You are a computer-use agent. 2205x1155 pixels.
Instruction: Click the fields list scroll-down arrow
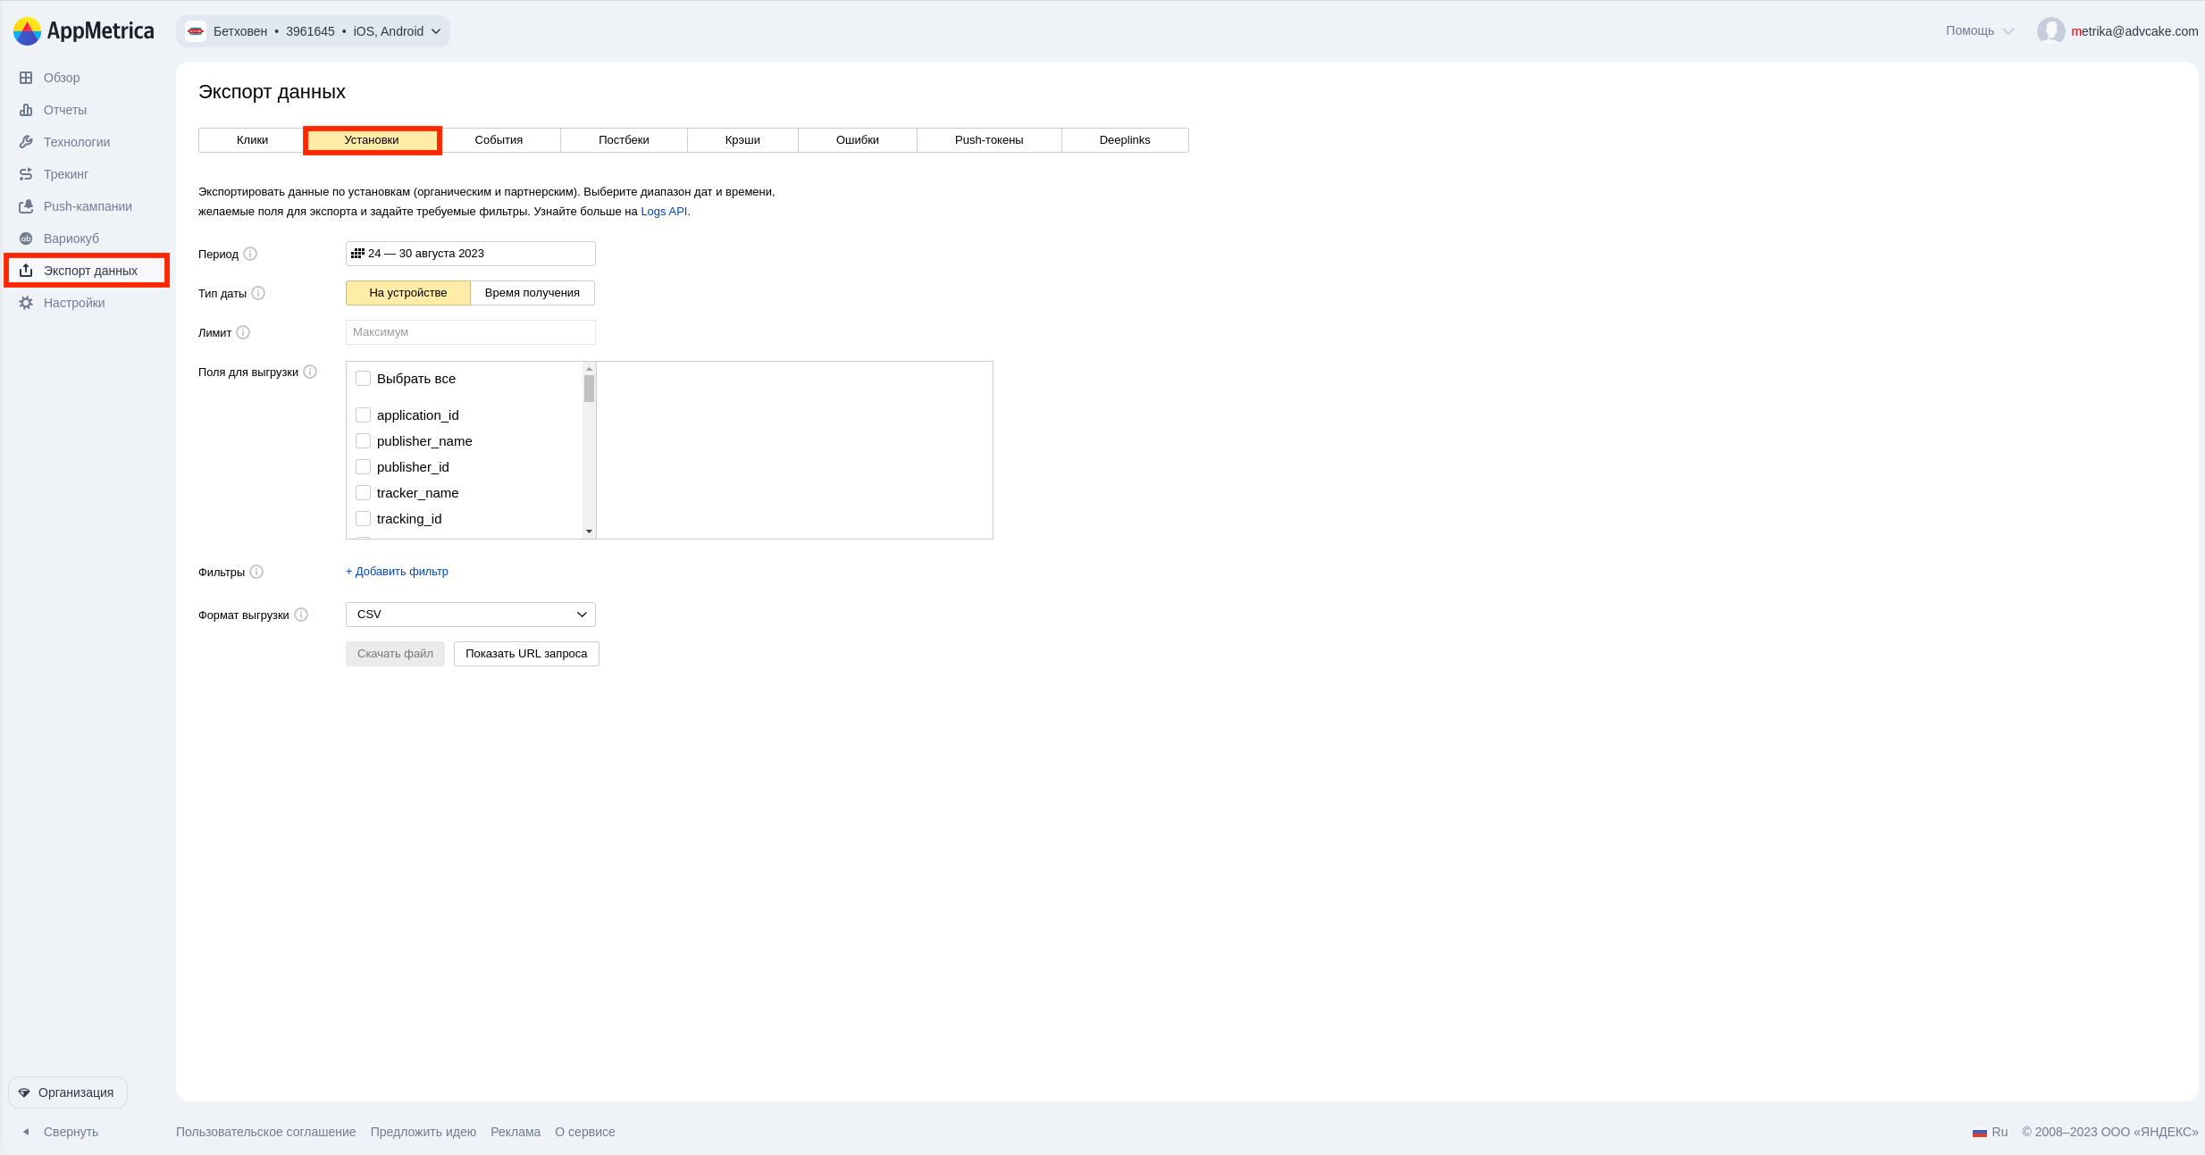point(589,531)
